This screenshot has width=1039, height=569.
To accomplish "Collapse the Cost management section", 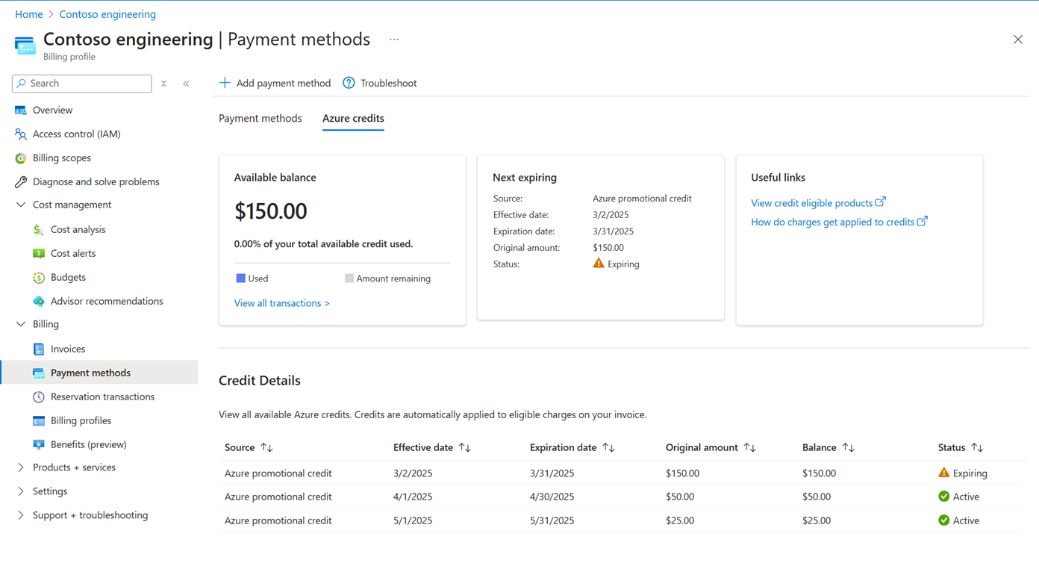I will click(20, 205).
